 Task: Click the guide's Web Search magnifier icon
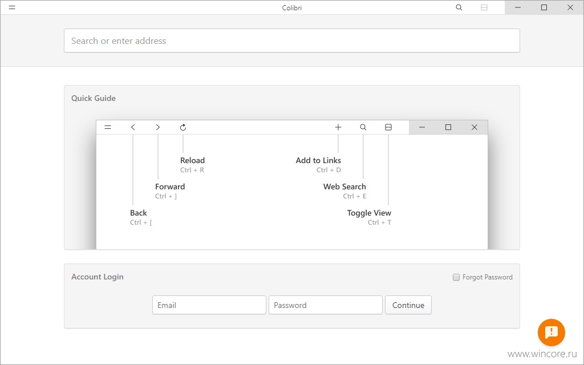click(363, 127)
